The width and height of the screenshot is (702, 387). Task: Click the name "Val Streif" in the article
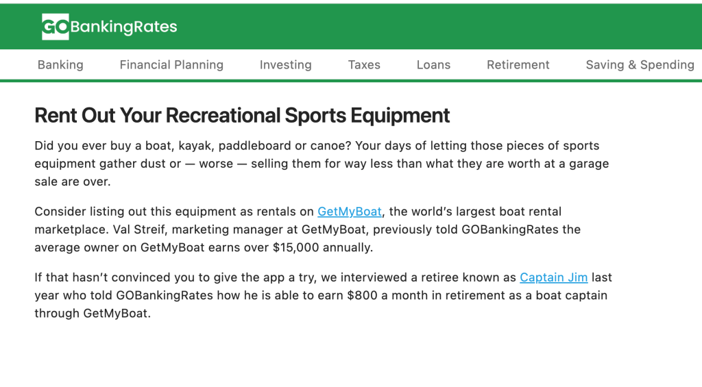click(129, 229)
